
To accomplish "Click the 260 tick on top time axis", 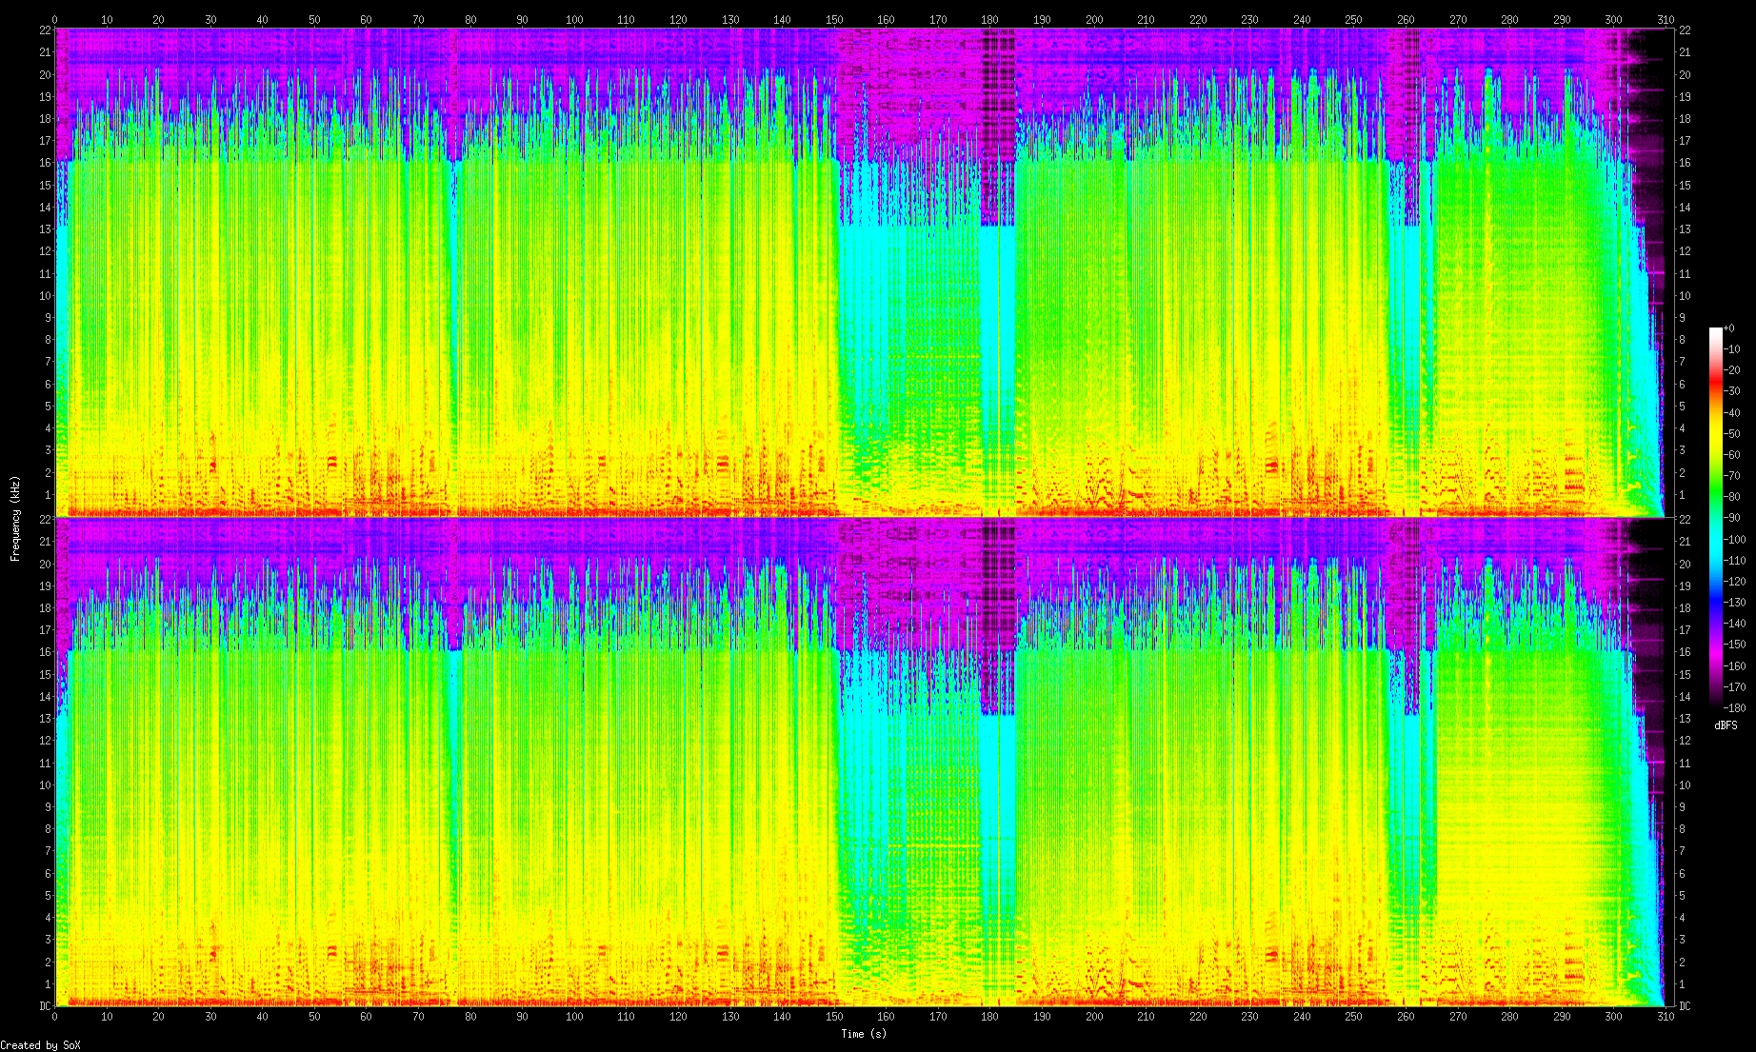I will 1406,19.
